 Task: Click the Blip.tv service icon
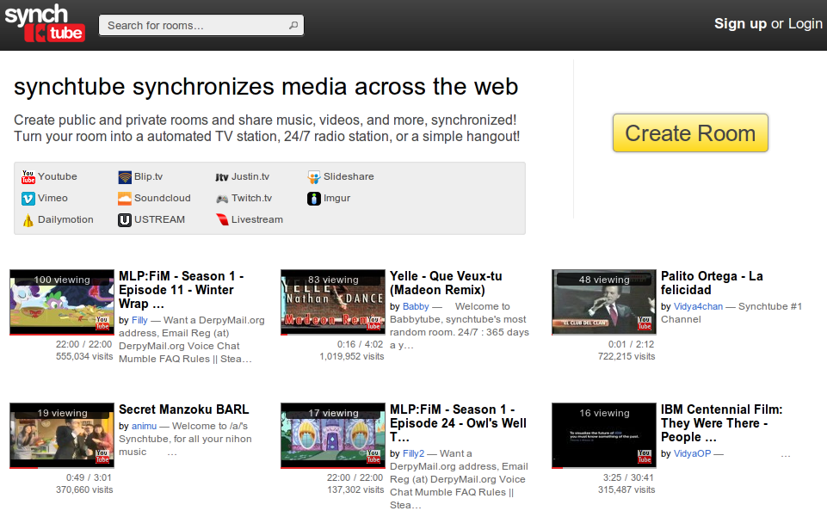pos(125,177)
